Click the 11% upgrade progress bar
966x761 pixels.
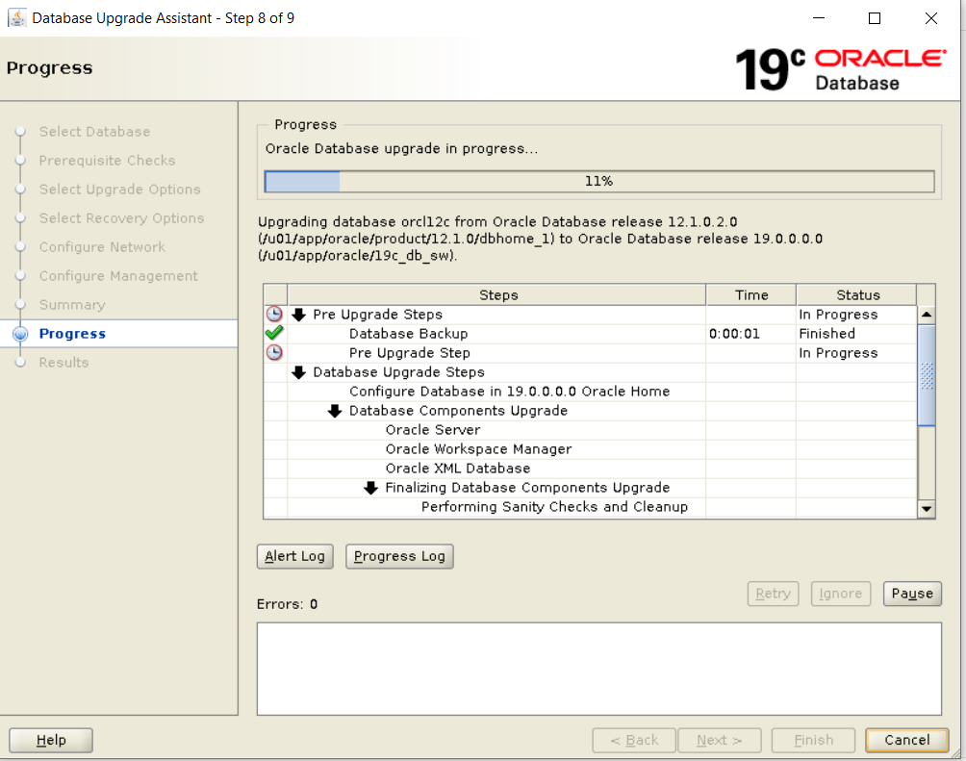598,182
